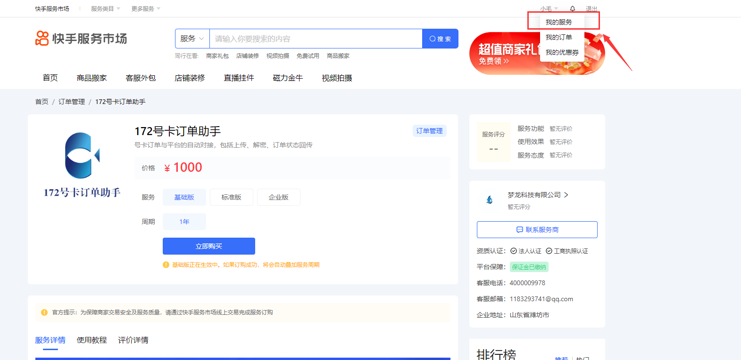Select the 企业版 service option

click(279, 197)
